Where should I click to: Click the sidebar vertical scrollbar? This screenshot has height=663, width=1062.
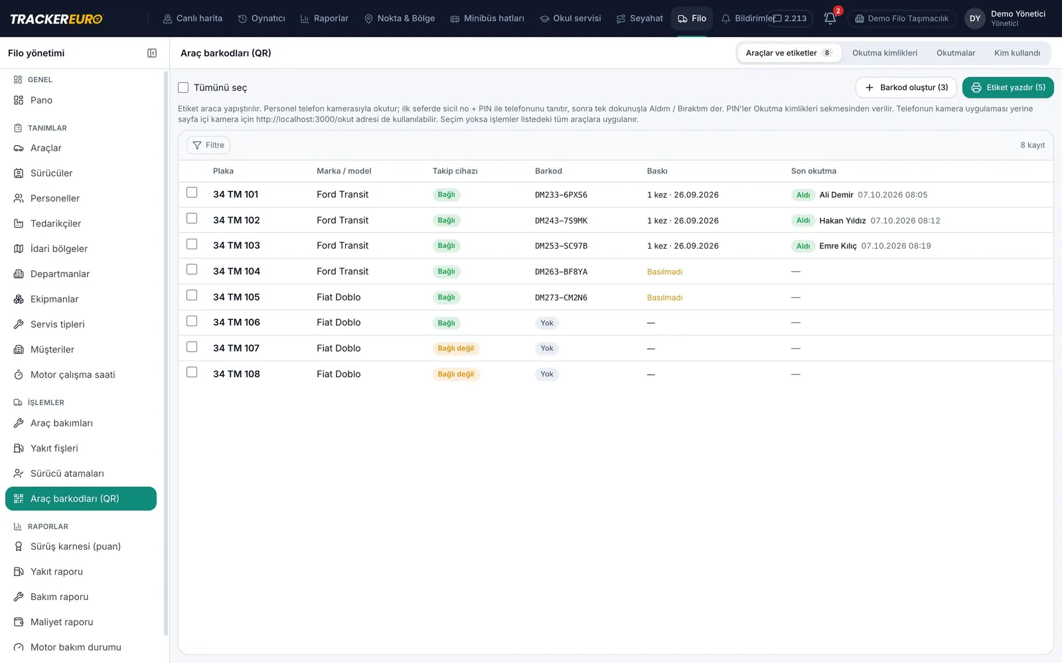coord(165,353)
